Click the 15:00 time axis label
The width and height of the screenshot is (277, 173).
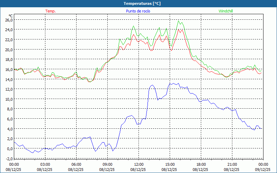coord(170,164)
